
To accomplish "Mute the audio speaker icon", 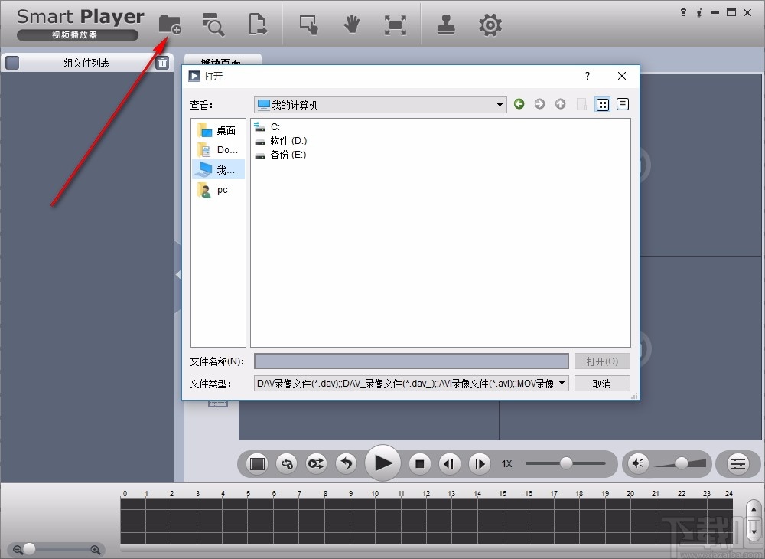I will point(638,463).
